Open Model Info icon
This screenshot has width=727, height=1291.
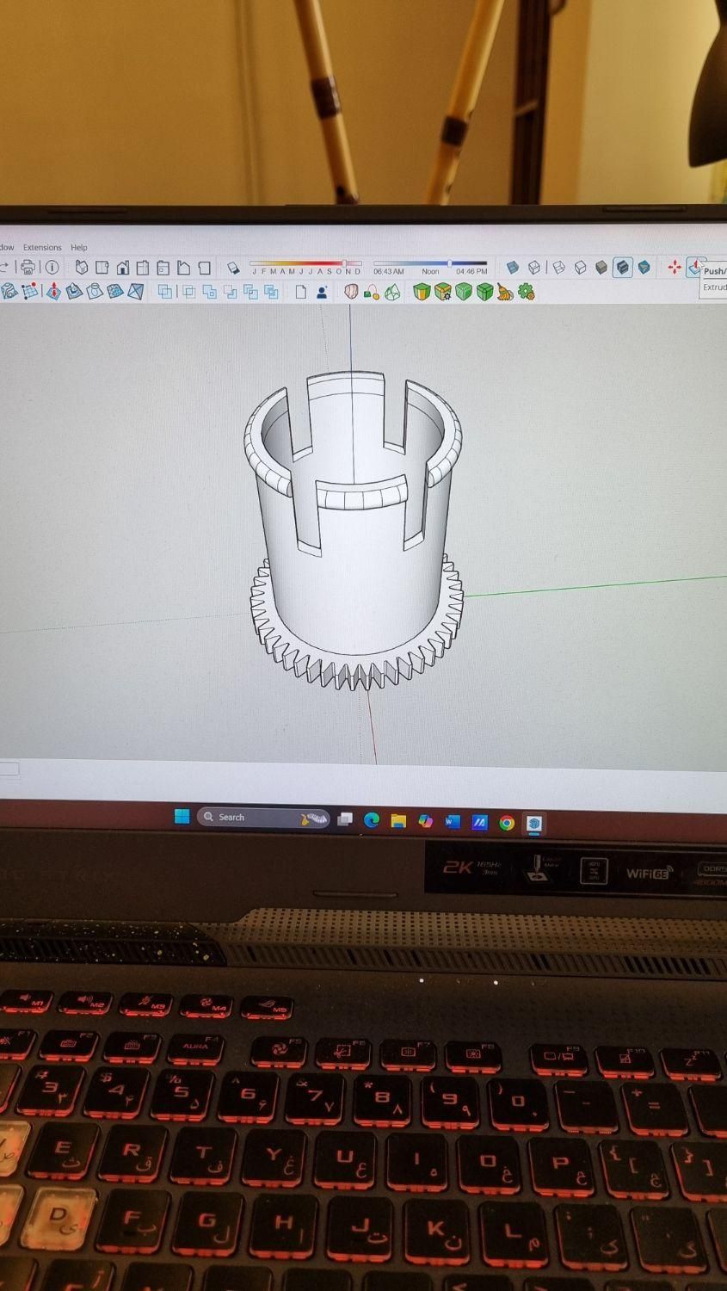pos(52,267)
